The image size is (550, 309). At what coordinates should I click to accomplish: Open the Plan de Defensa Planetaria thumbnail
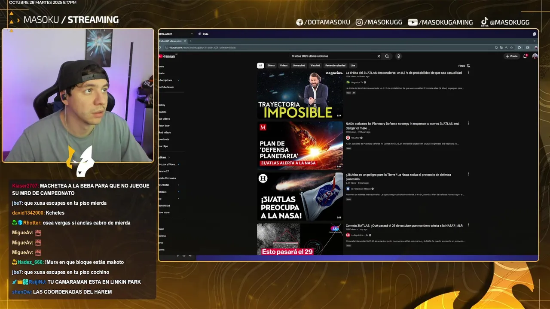pos(300,145)
